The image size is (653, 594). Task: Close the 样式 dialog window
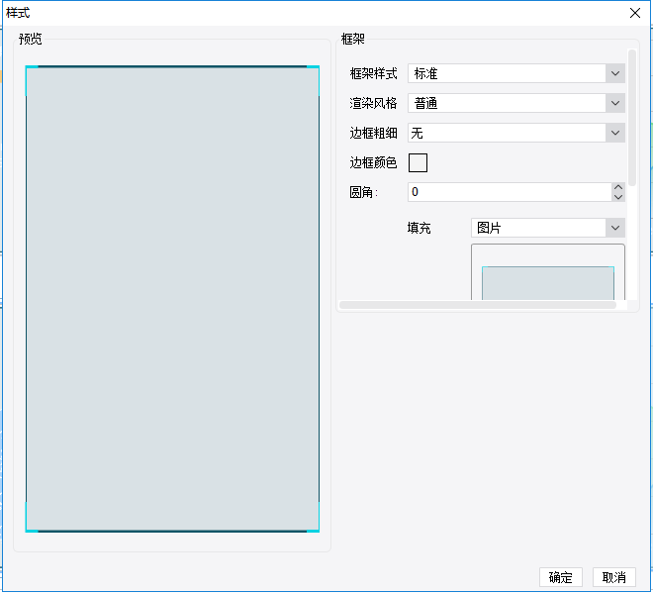point(635,13)
